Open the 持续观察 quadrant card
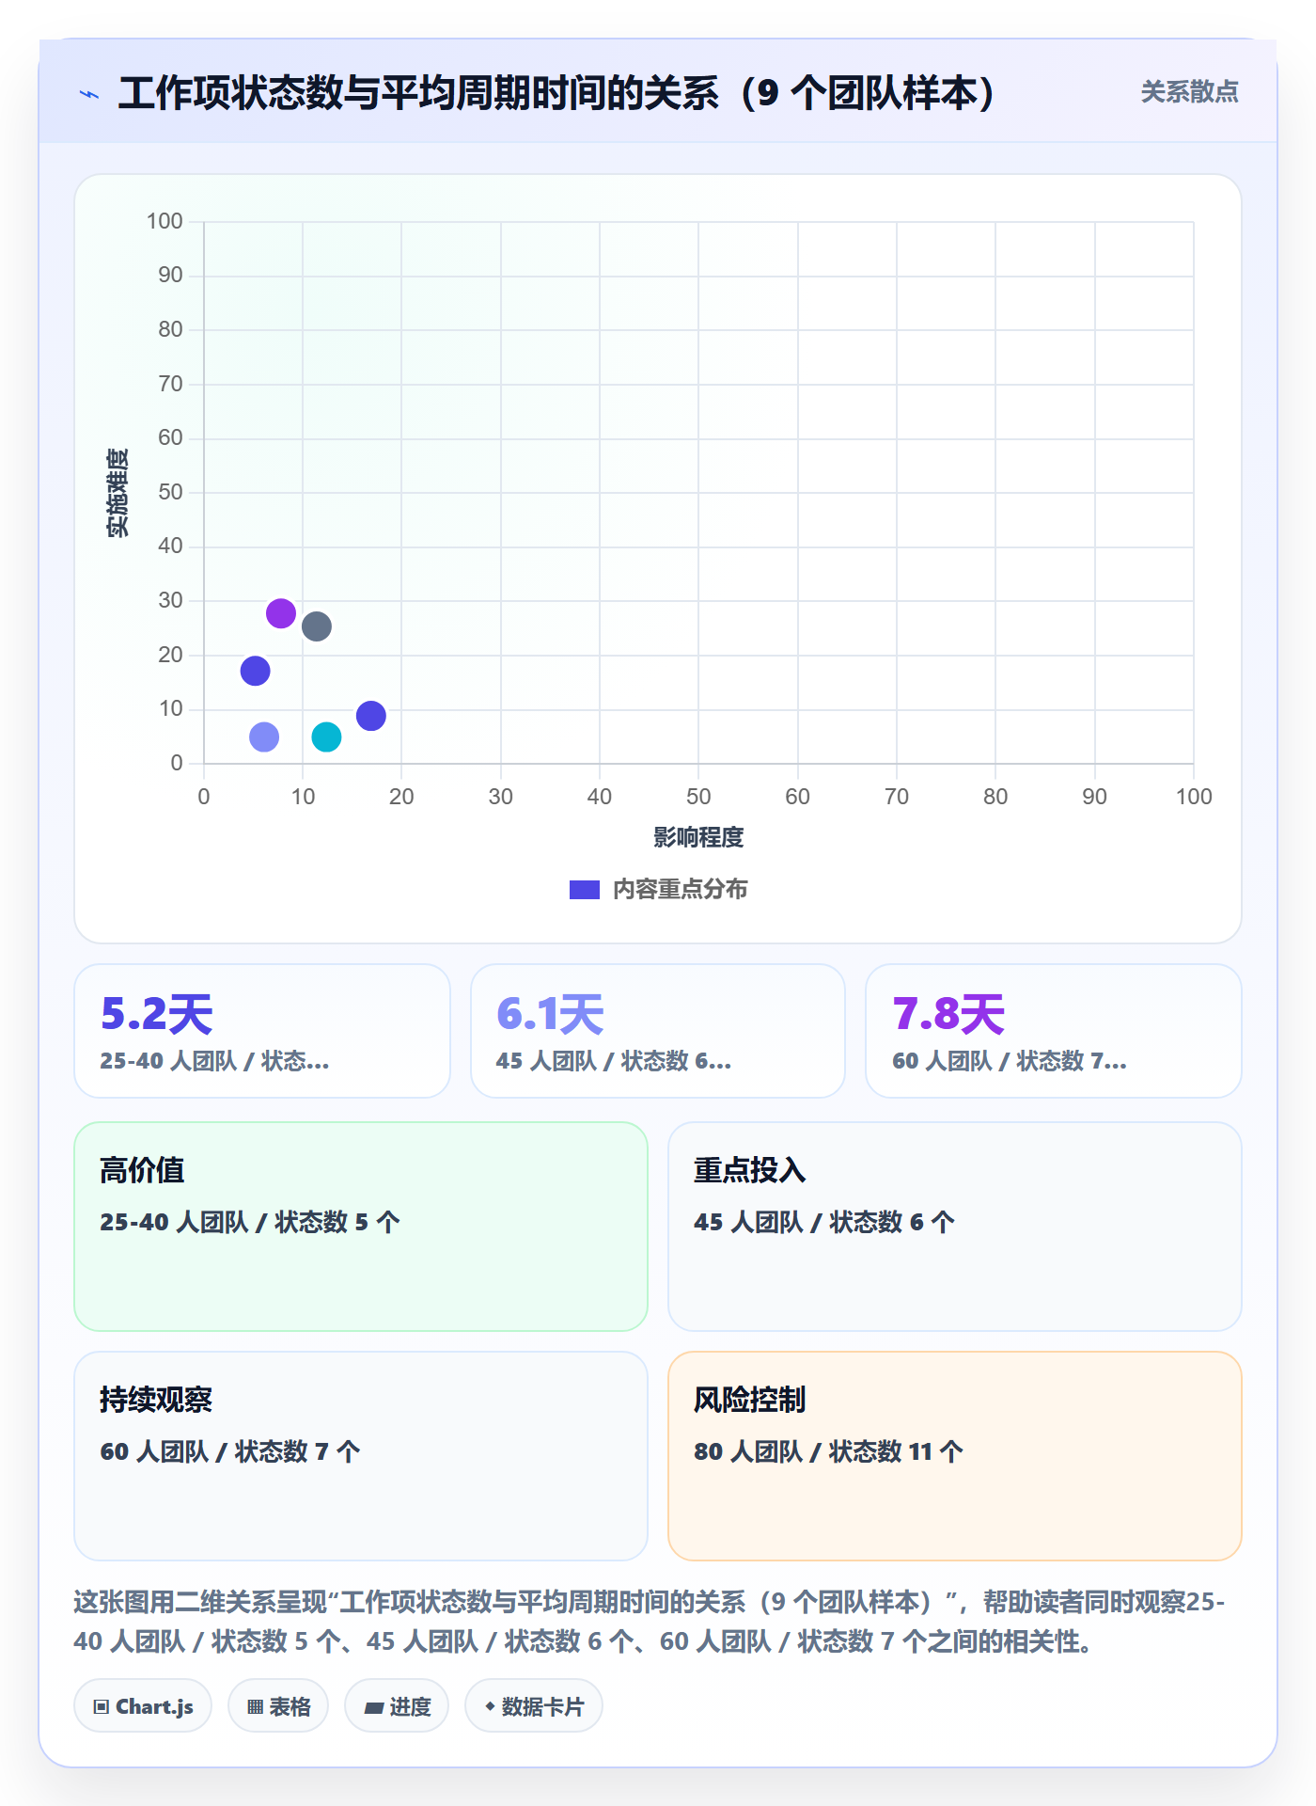Viewport: 1316px width, 1806px height. [361, 1455]
